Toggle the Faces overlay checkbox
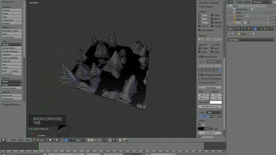Screen dimensions: 276x155 pyautogui.click(x=199, y=15)
